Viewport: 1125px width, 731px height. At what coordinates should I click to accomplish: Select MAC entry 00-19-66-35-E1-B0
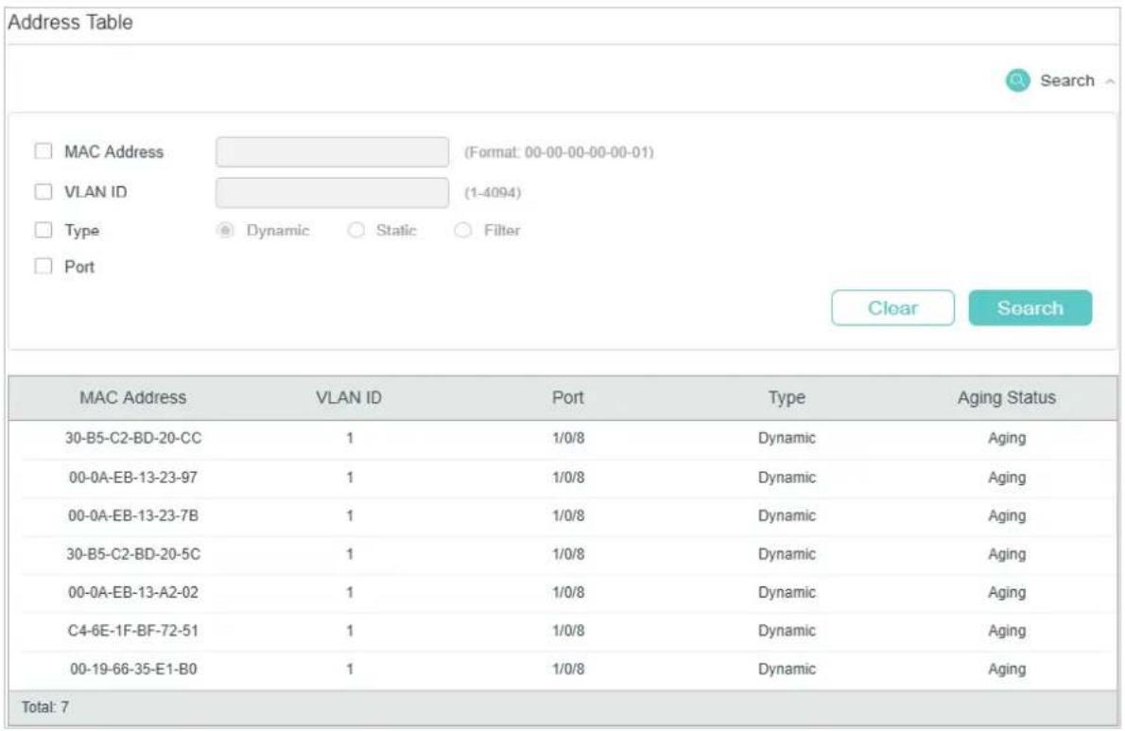[133, 670]
